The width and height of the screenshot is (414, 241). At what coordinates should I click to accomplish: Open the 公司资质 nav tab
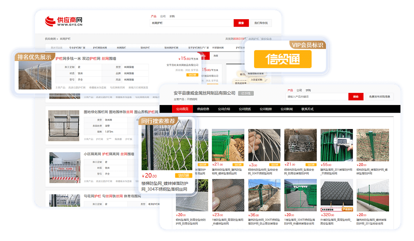(x=245, y=109)
